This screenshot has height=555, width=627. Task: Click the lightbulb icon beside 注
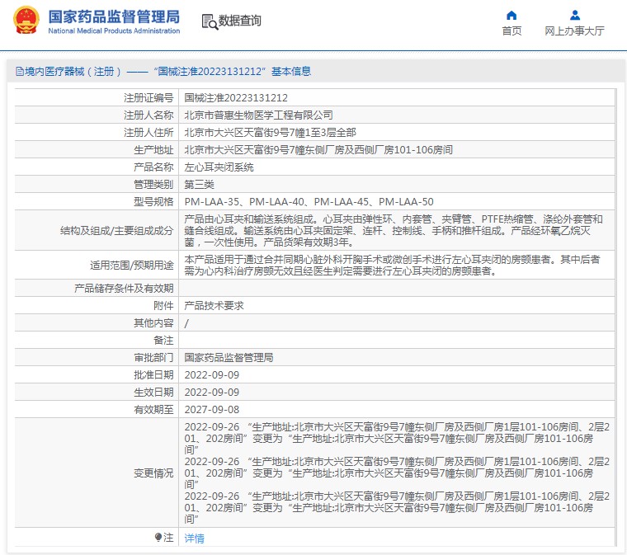point(158,538)
